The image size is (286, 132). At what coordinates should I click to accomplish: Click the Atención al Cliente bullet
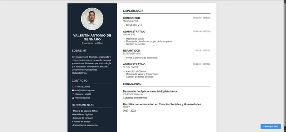[x=136, y=71]
